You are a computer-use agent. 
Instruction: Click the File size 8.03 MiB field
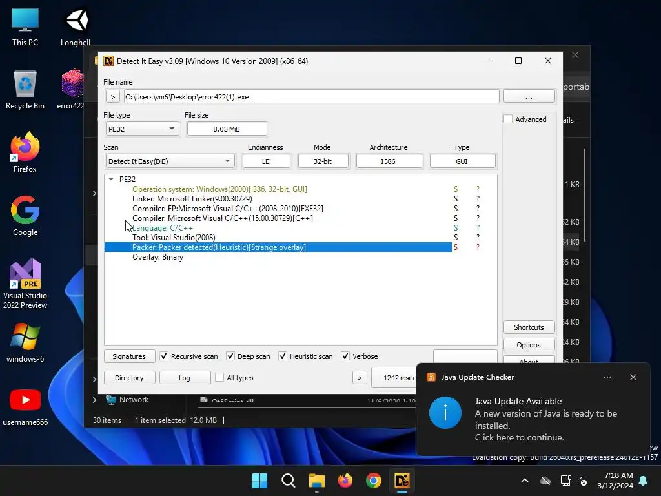click(x=227, y=129)
